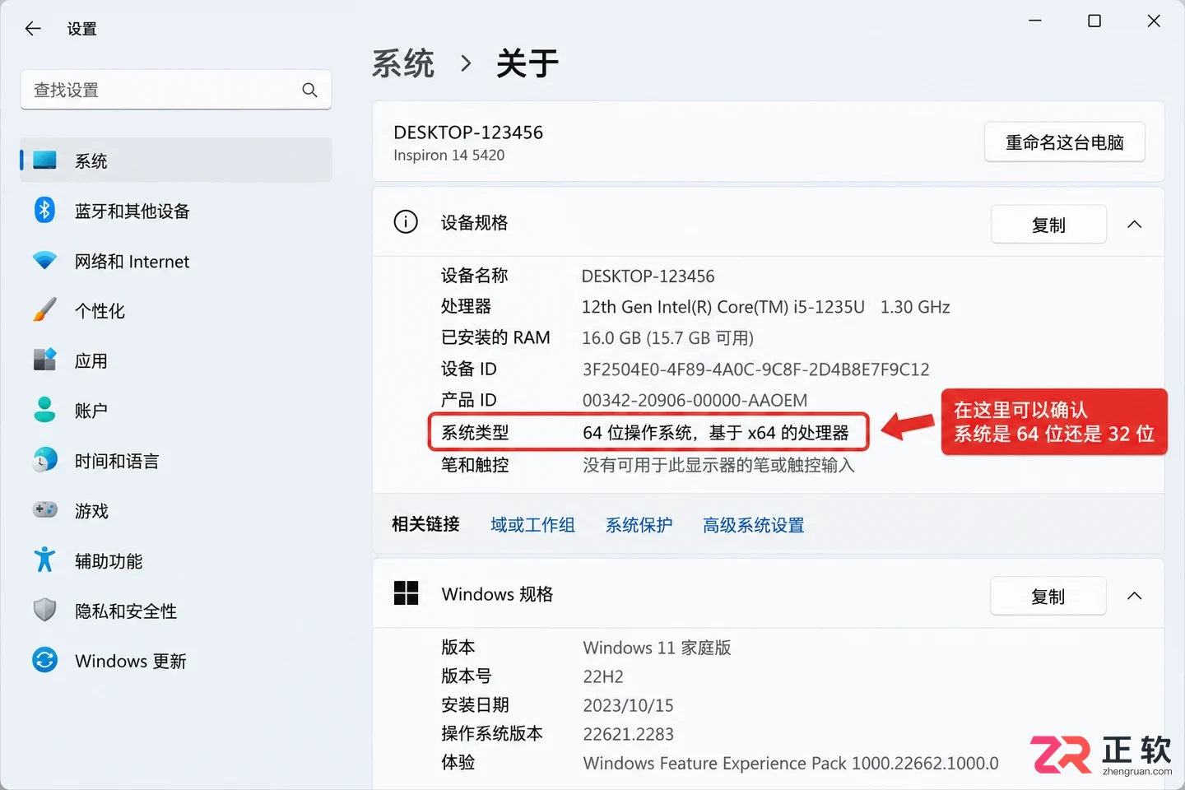Image resolution: width=1185 pixels, height=790 pixels.
Task: Click the Gaming controller icon
Action: (x=44, y=510)
